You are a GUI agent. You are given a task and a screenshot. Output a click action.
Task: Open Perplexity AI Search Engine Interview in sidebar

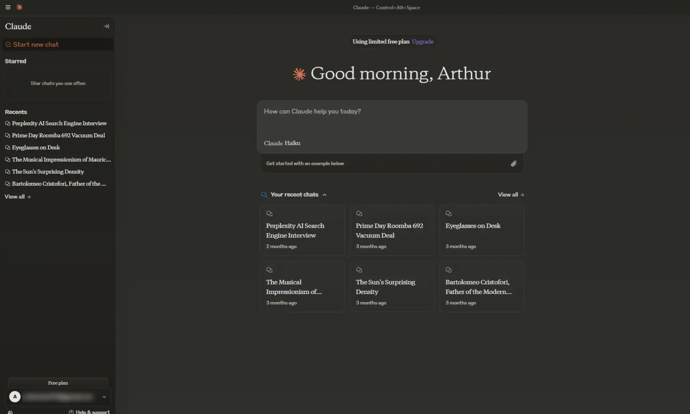coord(59,123)
